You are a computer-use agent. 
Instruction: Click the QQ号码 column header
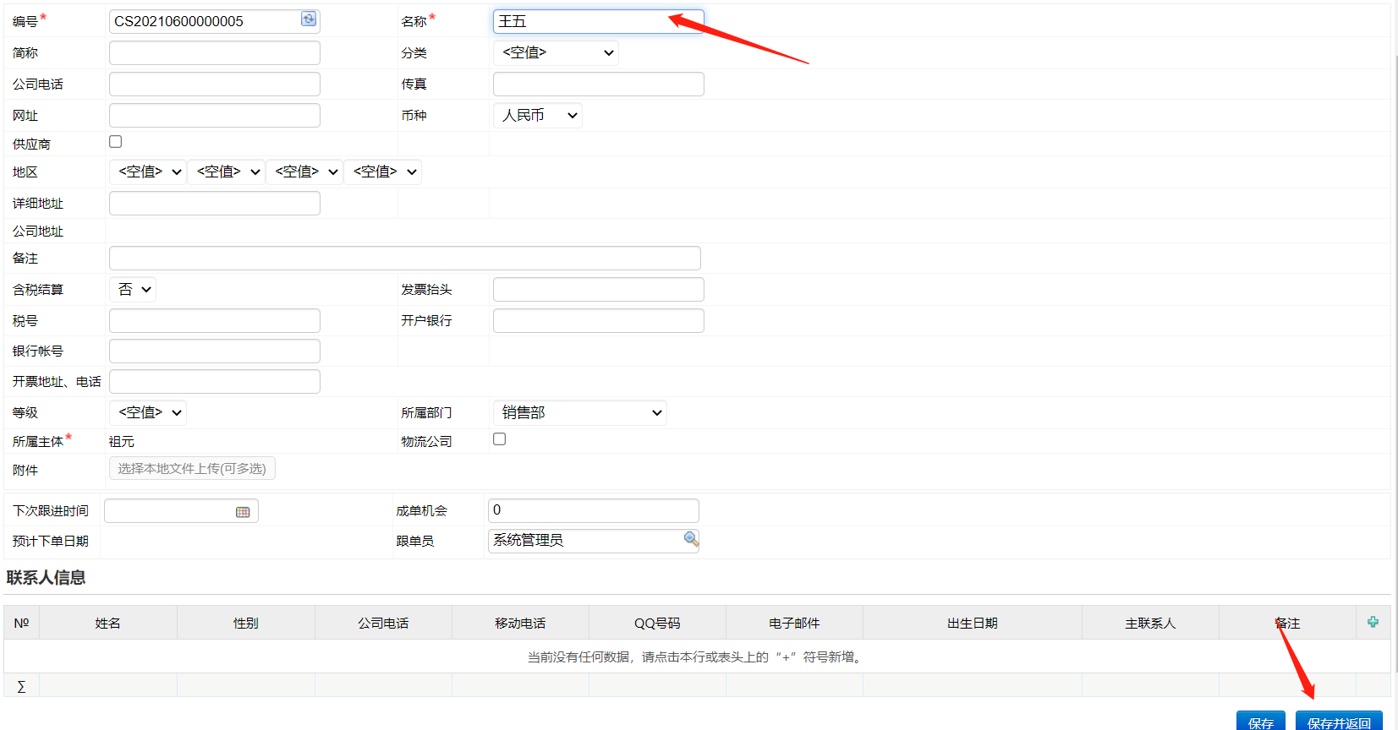(x=657, y=623)
